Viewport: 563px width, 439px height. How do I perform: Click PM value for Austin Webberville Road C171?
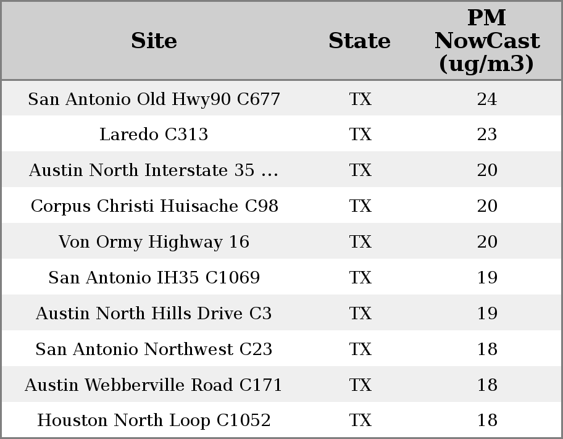tap(486, 385)
